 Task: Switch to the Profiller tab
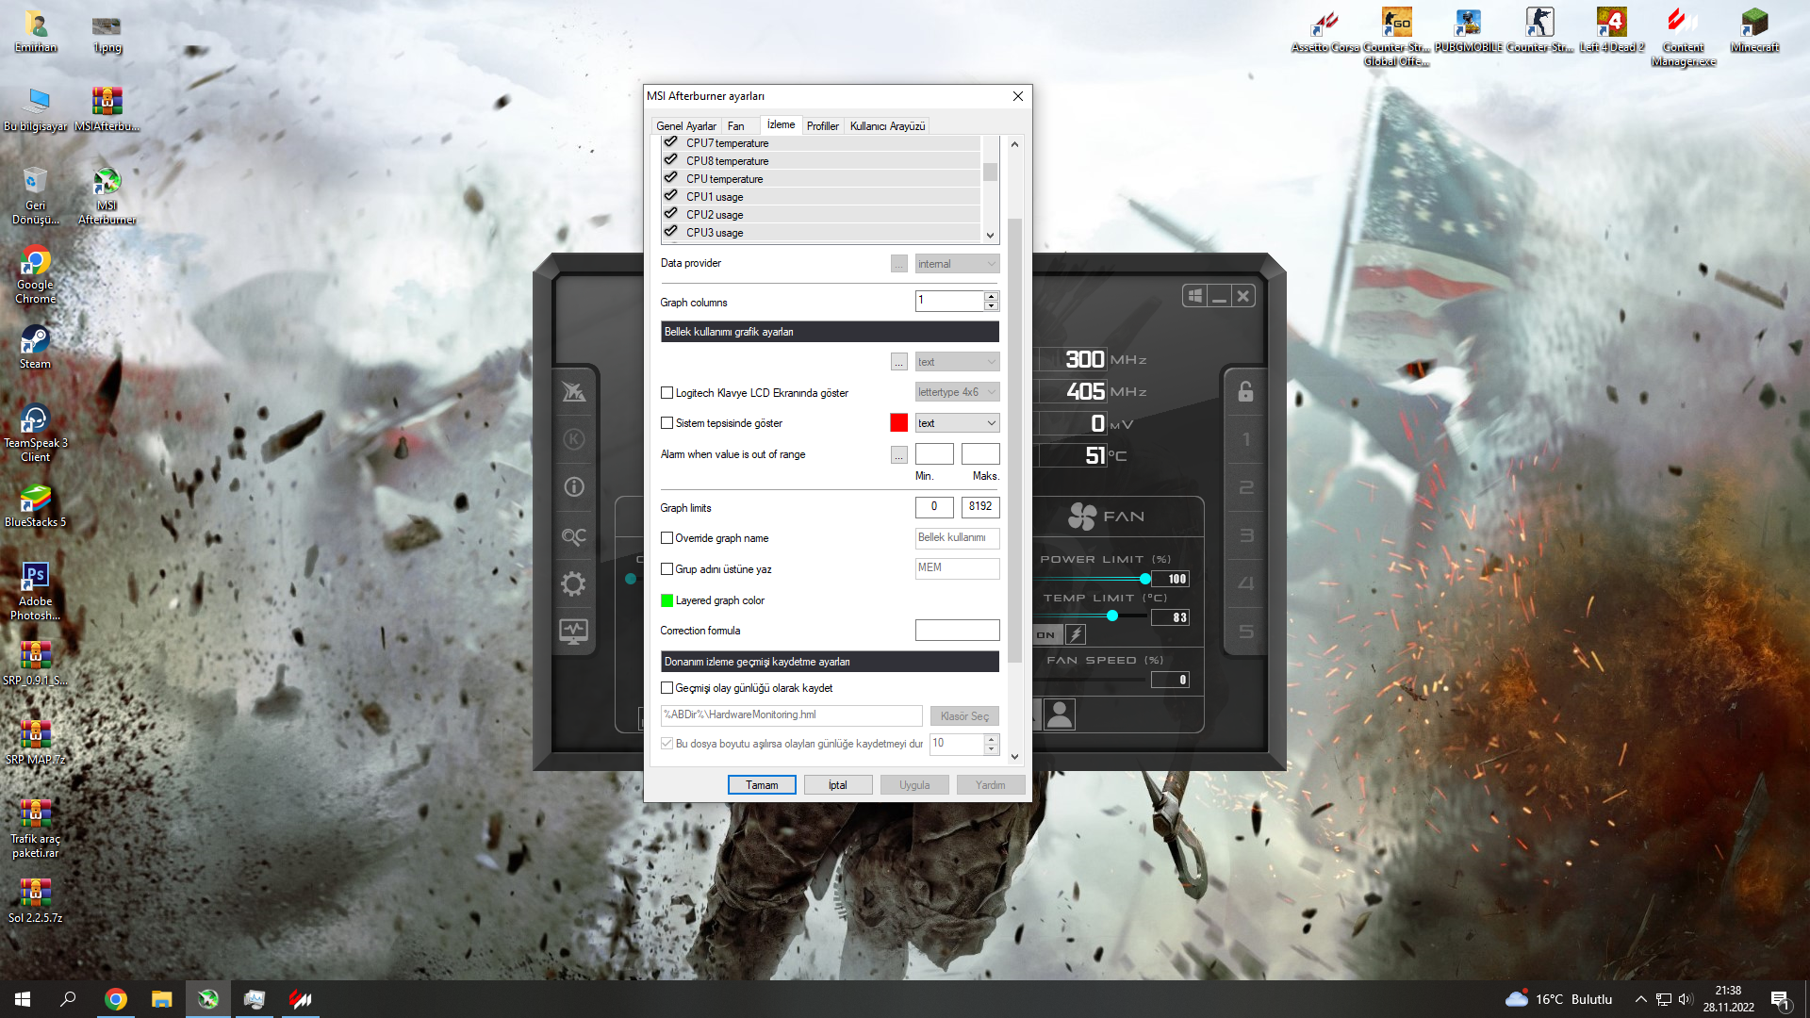click(x=822, y=126)
